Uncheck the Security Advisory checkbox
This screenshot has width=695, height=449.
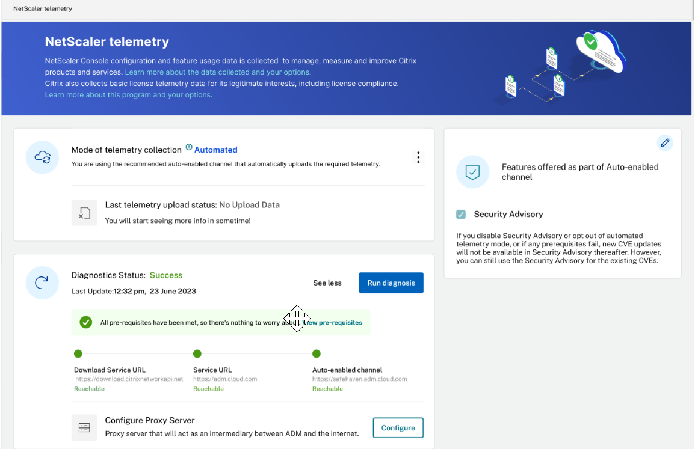[461, 215]
